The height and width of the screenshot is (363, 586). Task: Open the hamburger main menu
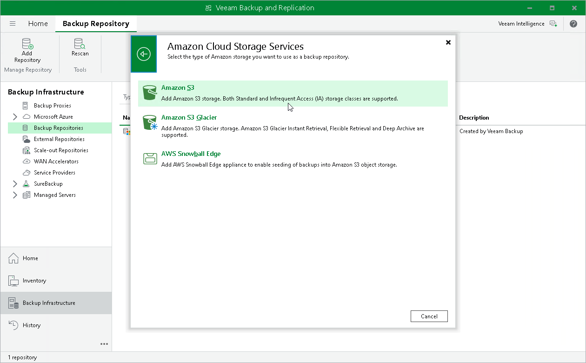(13, 24)
